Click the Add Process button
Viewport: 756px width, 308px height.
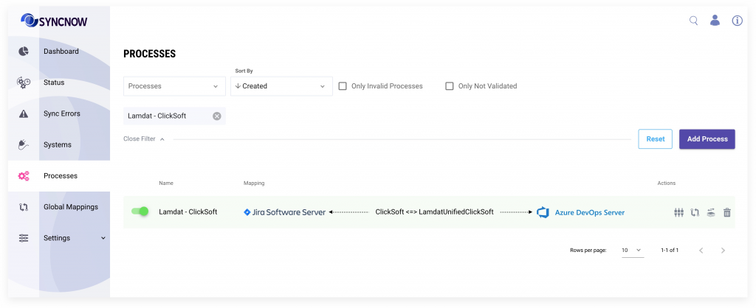coord(707,139)
